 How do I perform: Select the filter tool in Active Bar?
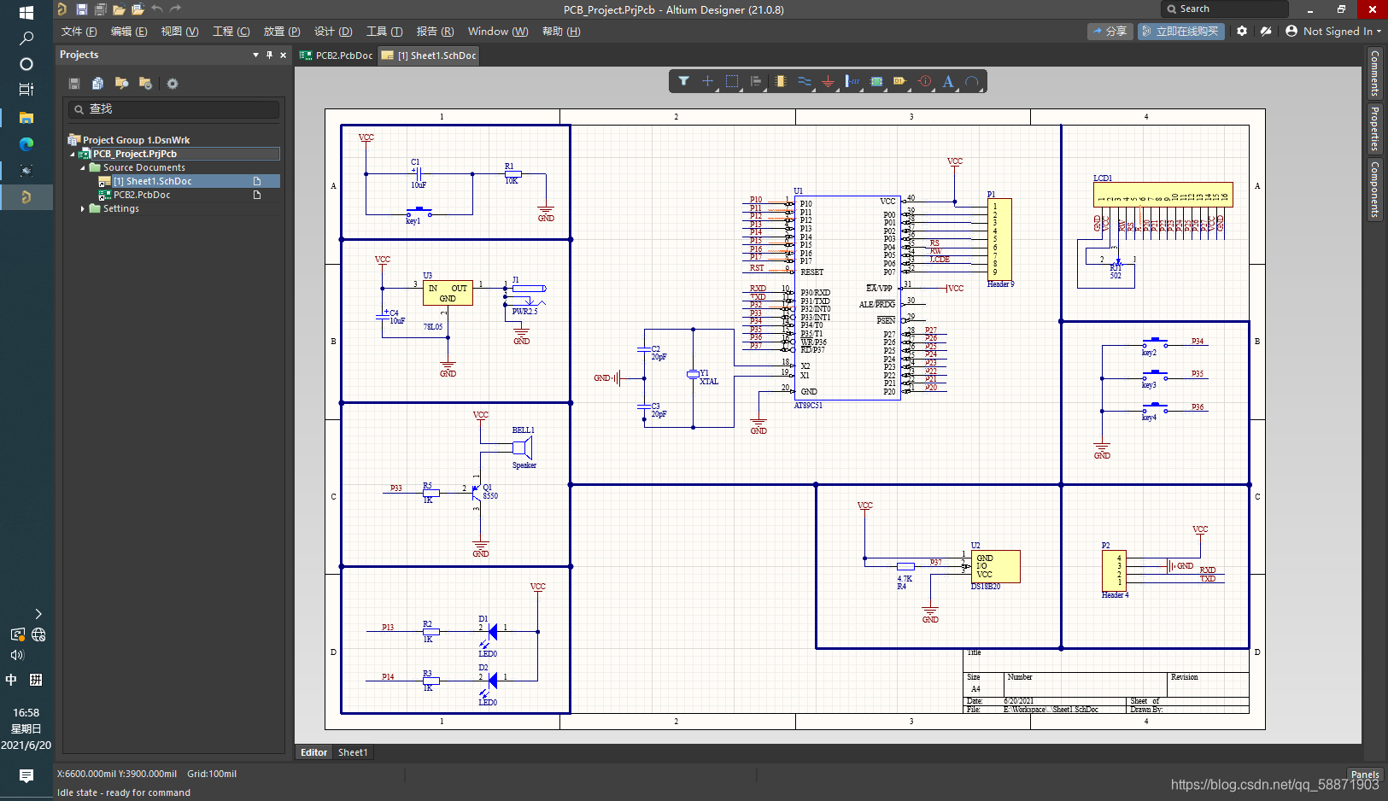pos(683,81)
